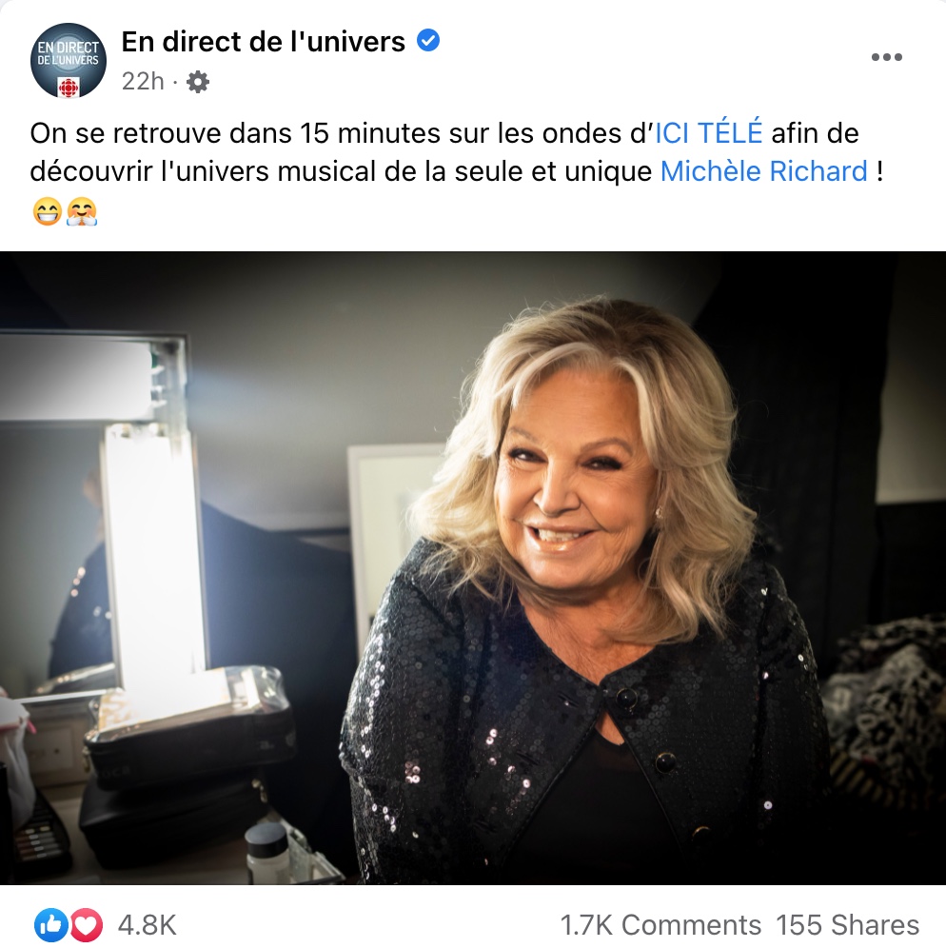Click the red heart Love reaction icon
The image size is (946, 948).
pos(88,925)
